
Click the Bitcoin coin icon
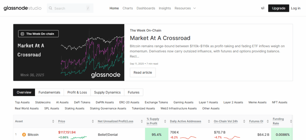pyautogui.click(x=24, y=135)
